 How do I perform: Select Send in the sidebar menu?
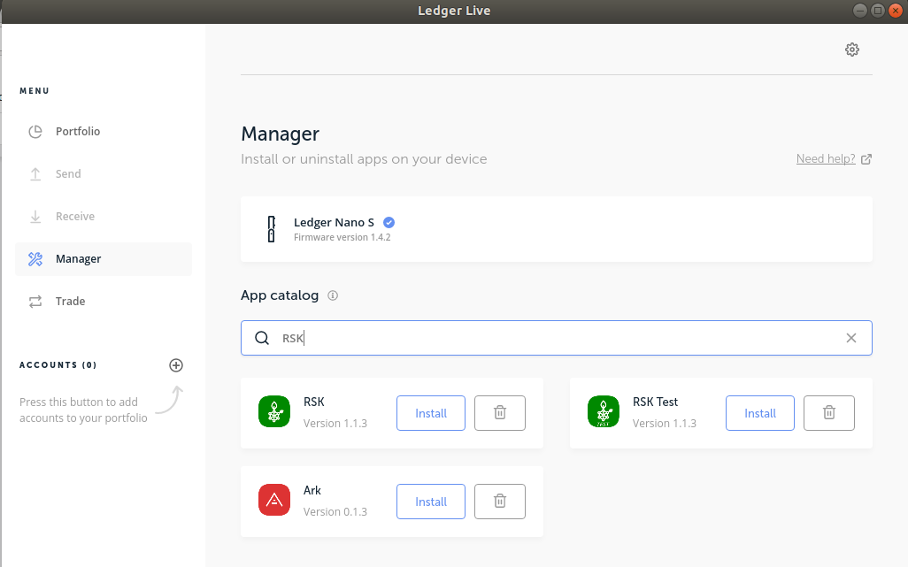point(103,174)
